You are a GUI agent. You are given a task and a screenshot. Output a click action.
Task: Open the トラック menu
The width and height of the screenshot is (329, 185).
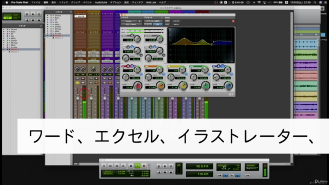(x=63, y=3)
